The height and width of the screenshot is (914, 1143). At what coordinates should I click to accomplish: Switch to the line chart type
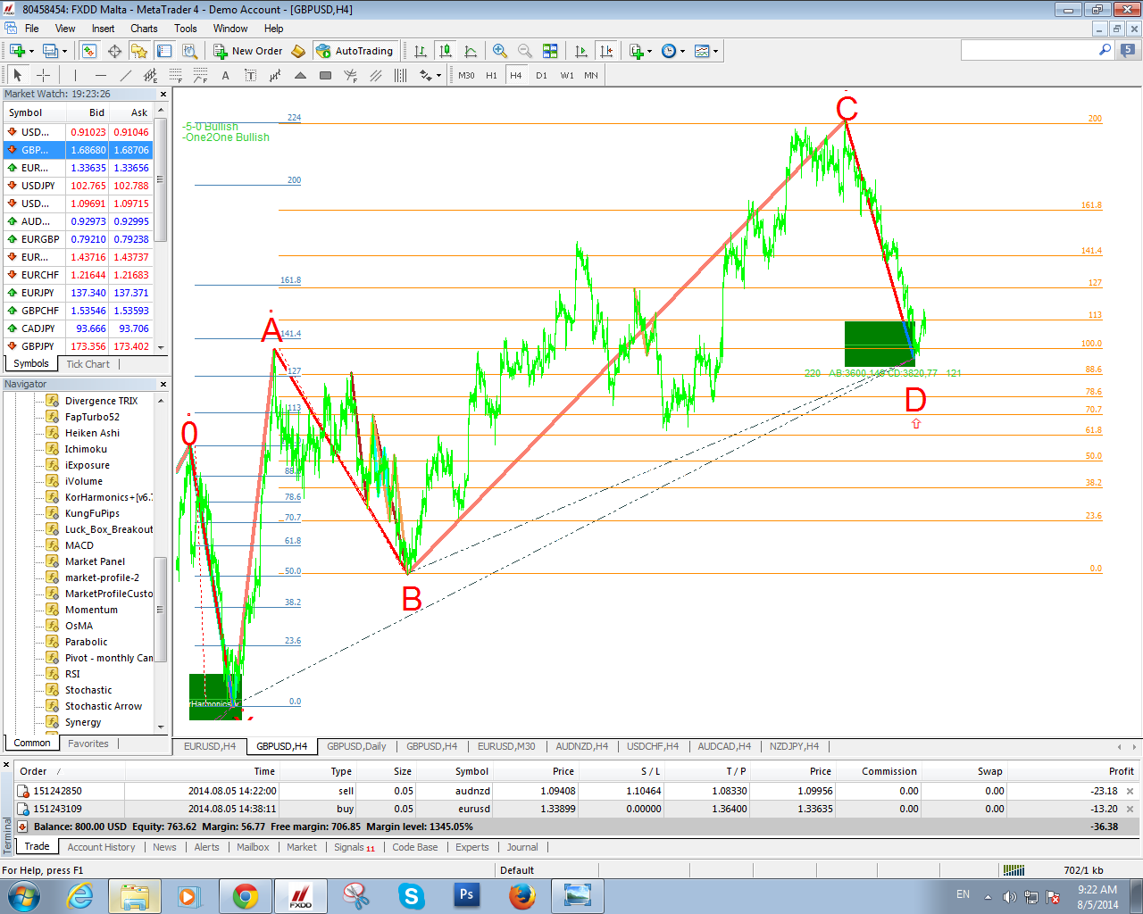(x=471, y=51)
